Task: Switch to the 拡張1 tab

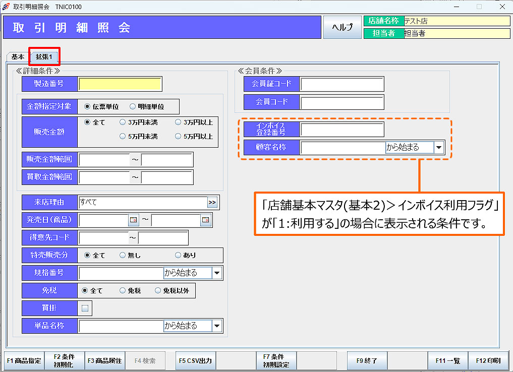Action: click(44, 57)
